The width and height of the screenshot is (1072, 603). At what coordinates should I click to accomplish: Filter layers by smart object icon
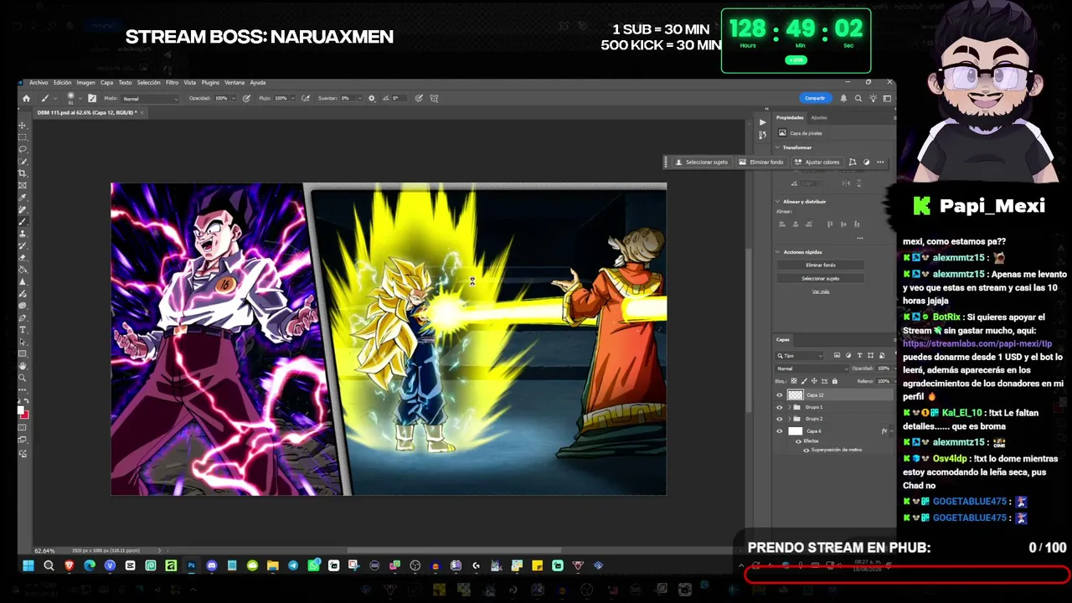(881, 356)
